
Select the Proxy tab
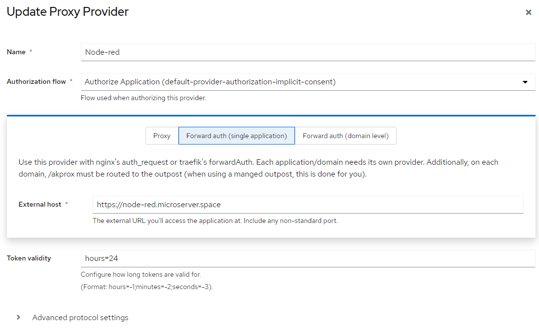[x=162, y=136]
